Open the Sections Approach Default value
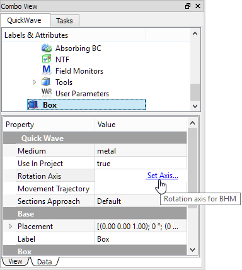242x270 pixels. (x=141, y=201)
